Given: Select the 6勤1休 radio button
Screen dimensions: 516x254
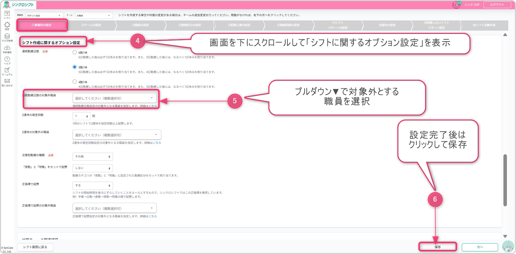Looking at the screenshot, I should 75,52.
